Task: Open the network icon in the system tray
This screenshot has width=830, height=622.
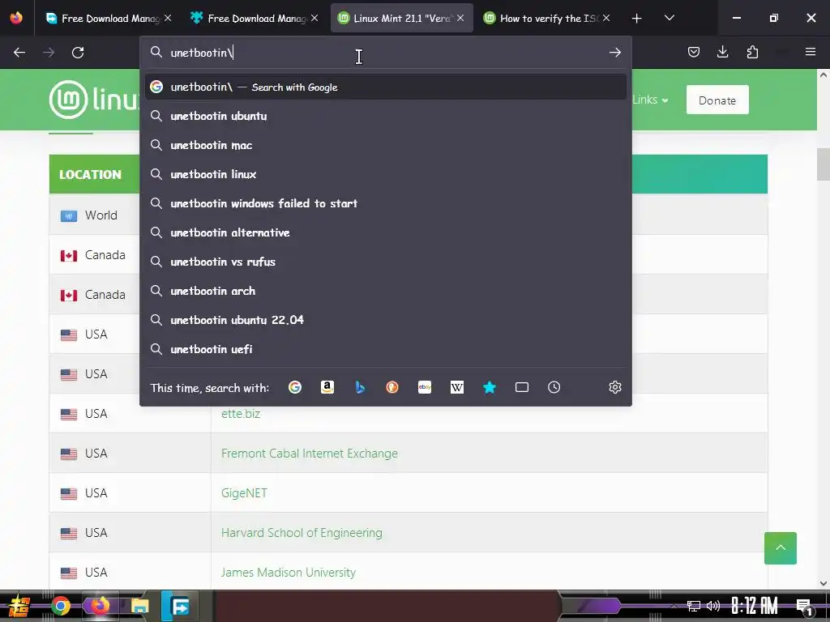Action: pyautogui.click(x=694, y=606)
